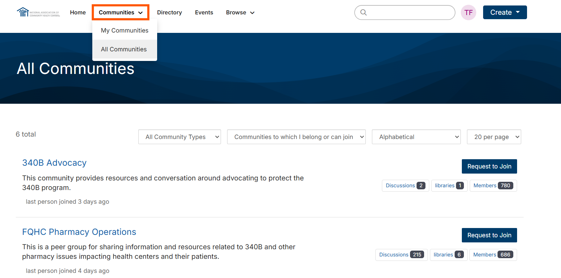Expand the Browse menu
The width and height of the screenshot is (561, 278).
pyautogui.click(x=240, y=13)
